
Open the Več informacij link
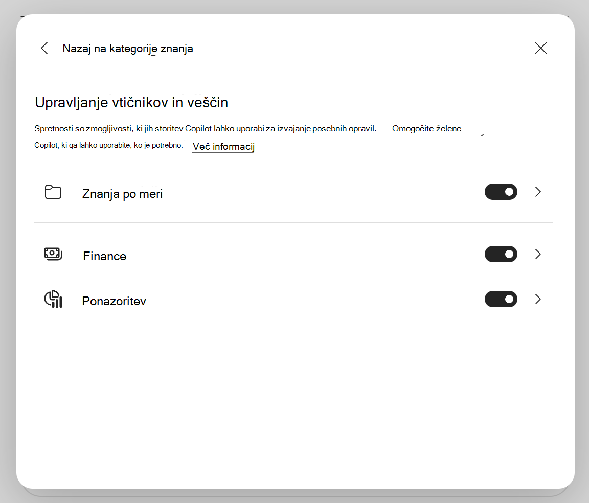coord(223,146)
